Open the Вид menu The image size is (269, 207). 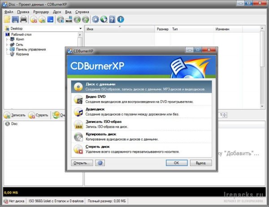68,12
